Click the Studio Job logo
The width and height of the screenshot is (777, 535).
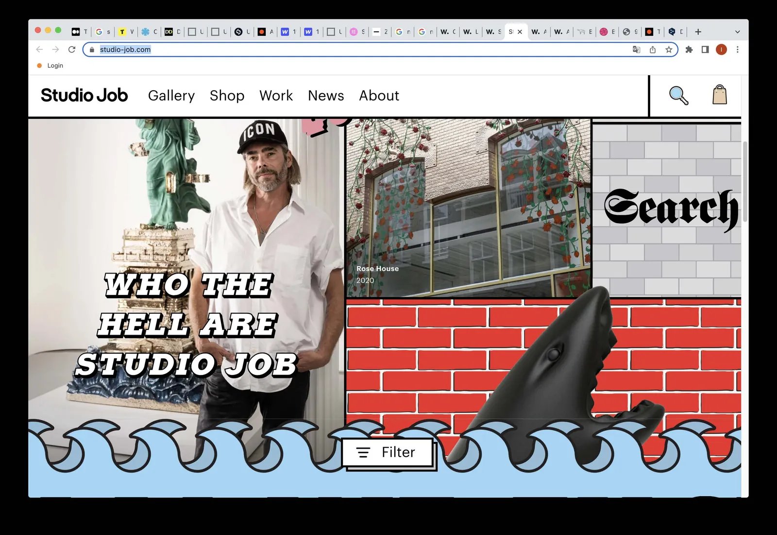[84, 95]
